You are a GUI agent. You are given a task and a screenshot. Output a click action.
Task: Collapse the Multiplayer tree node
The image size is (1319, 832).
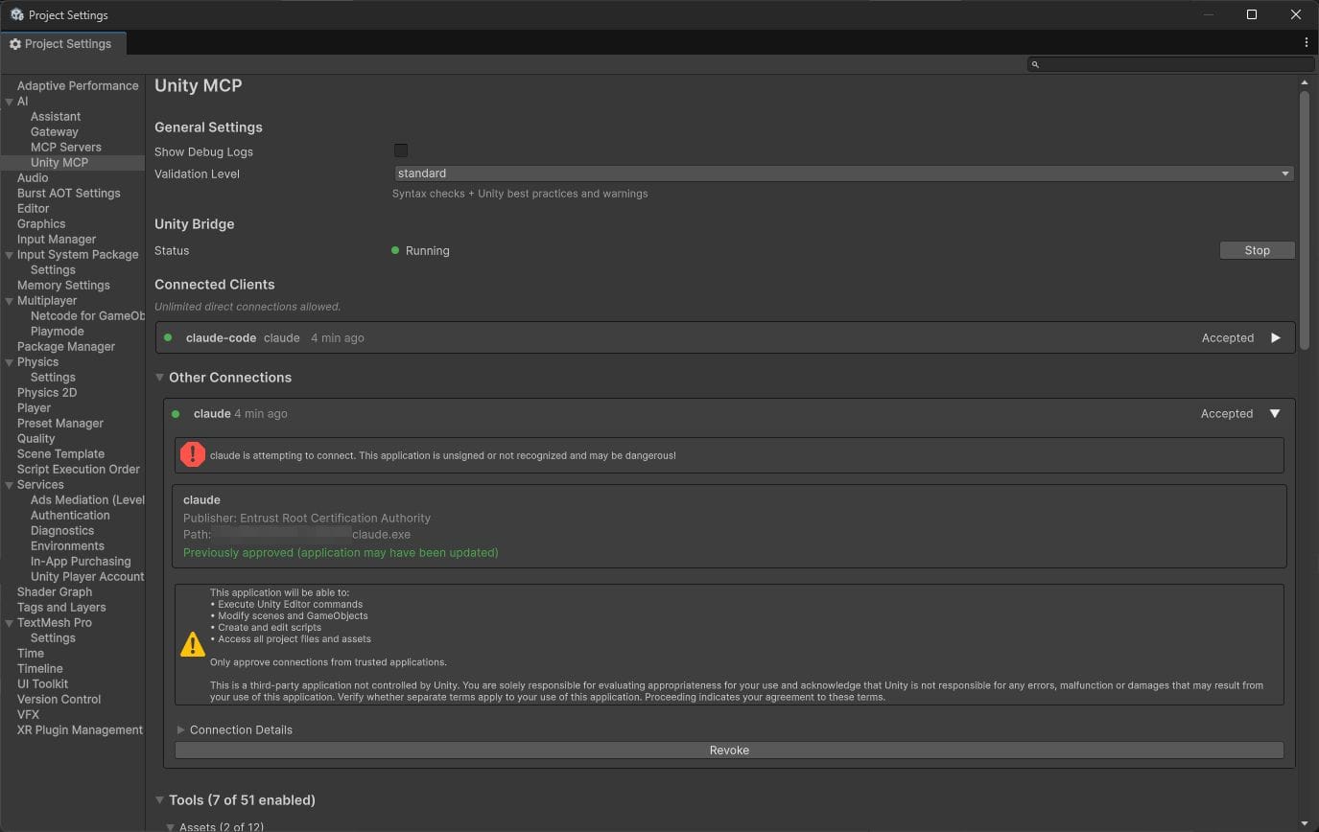pyautogui.click(x=9, y=301)
